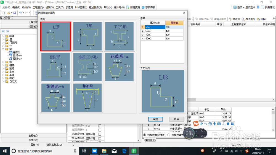Open the 视图(V) menu

point(50,7)
